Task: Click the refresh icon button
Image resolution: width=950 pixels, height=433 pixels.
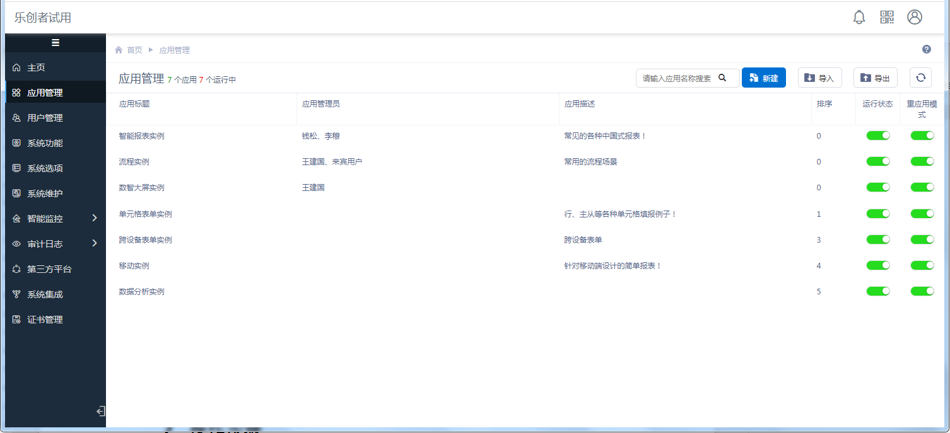Action: pos(920,78)
